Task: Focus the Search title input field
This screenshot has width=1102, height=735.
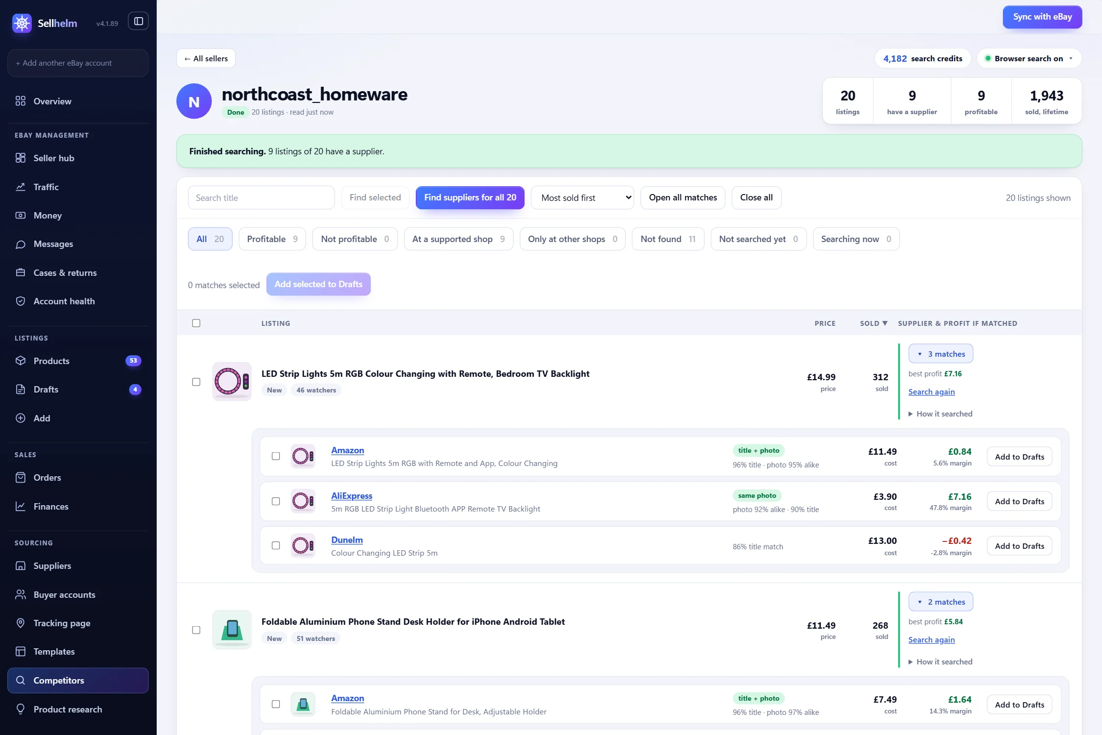Action: (x=261, y=197)
